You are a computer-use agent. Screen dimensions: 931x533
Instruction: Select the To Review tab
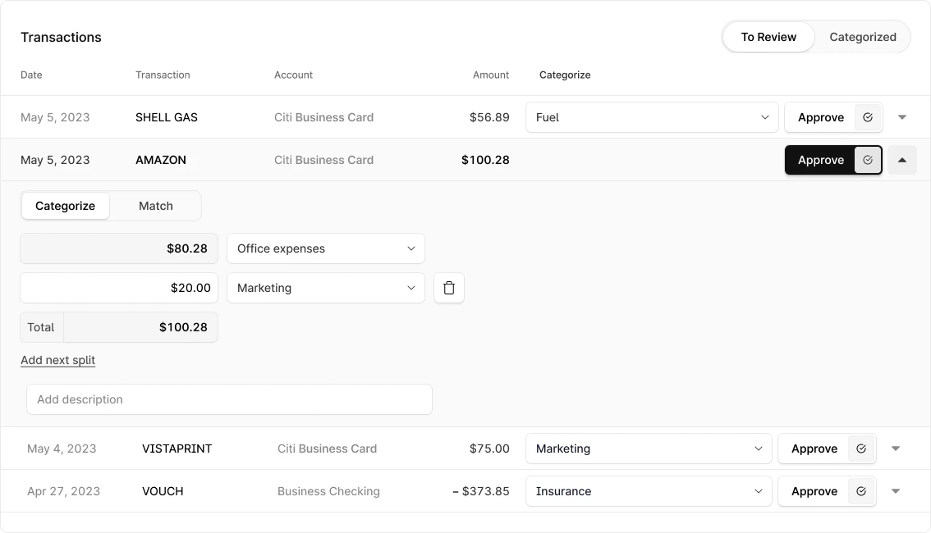[768, 37]
